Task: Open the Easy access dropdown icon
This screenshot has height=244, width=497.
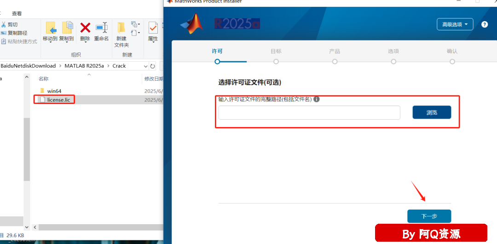Action: [x=135, y=33]
